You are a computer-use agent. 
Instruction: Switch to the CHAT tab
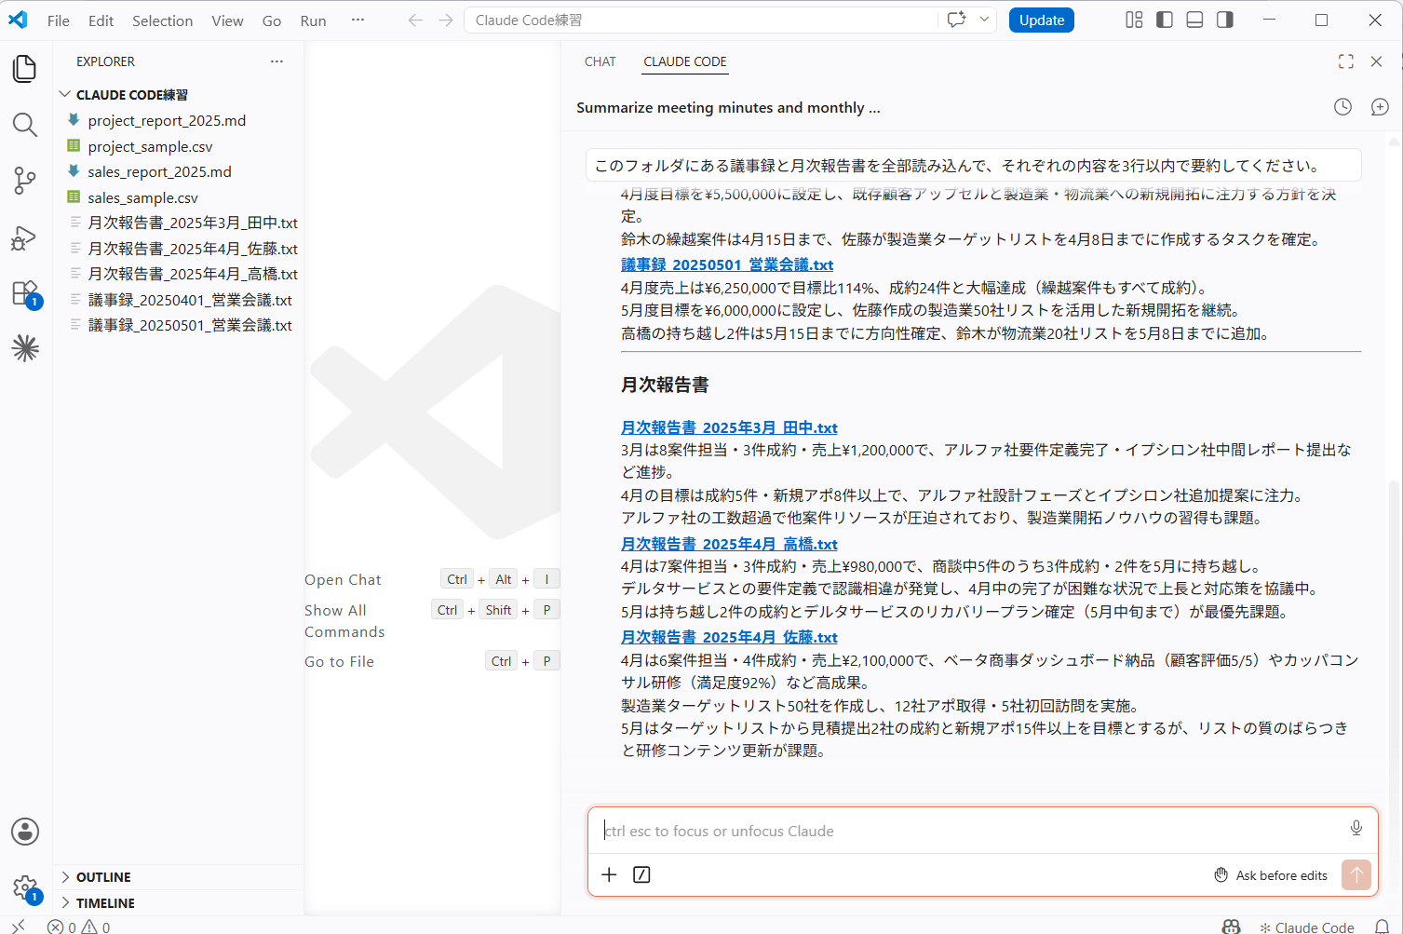[600, 61]
